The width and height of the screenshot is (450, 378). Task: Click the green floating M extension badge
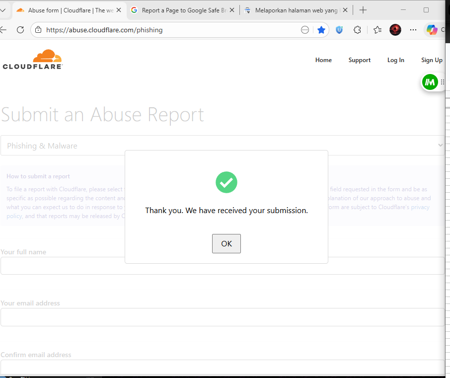(430, 82)
